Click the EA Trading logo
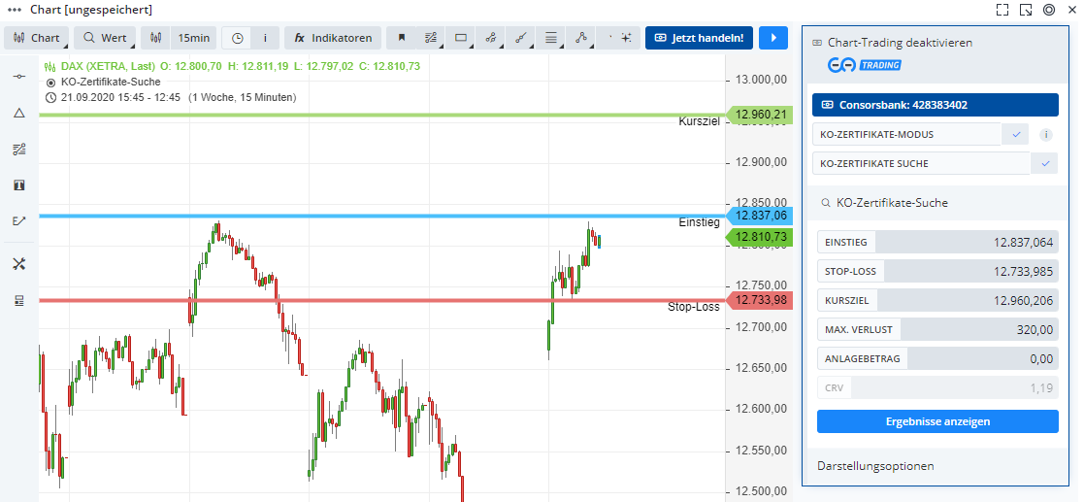Viewport: 1084px width, 502px height. tap(864, 65)
